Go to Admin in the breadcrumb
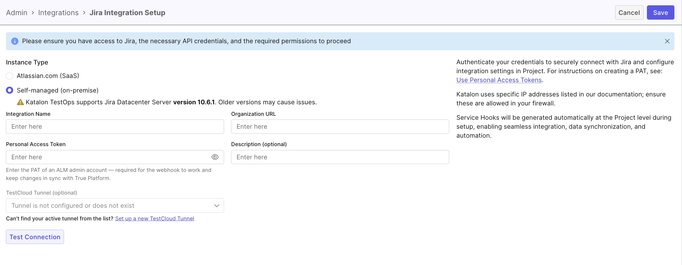Screen dimensions: 682x265 tap(17, 13)
